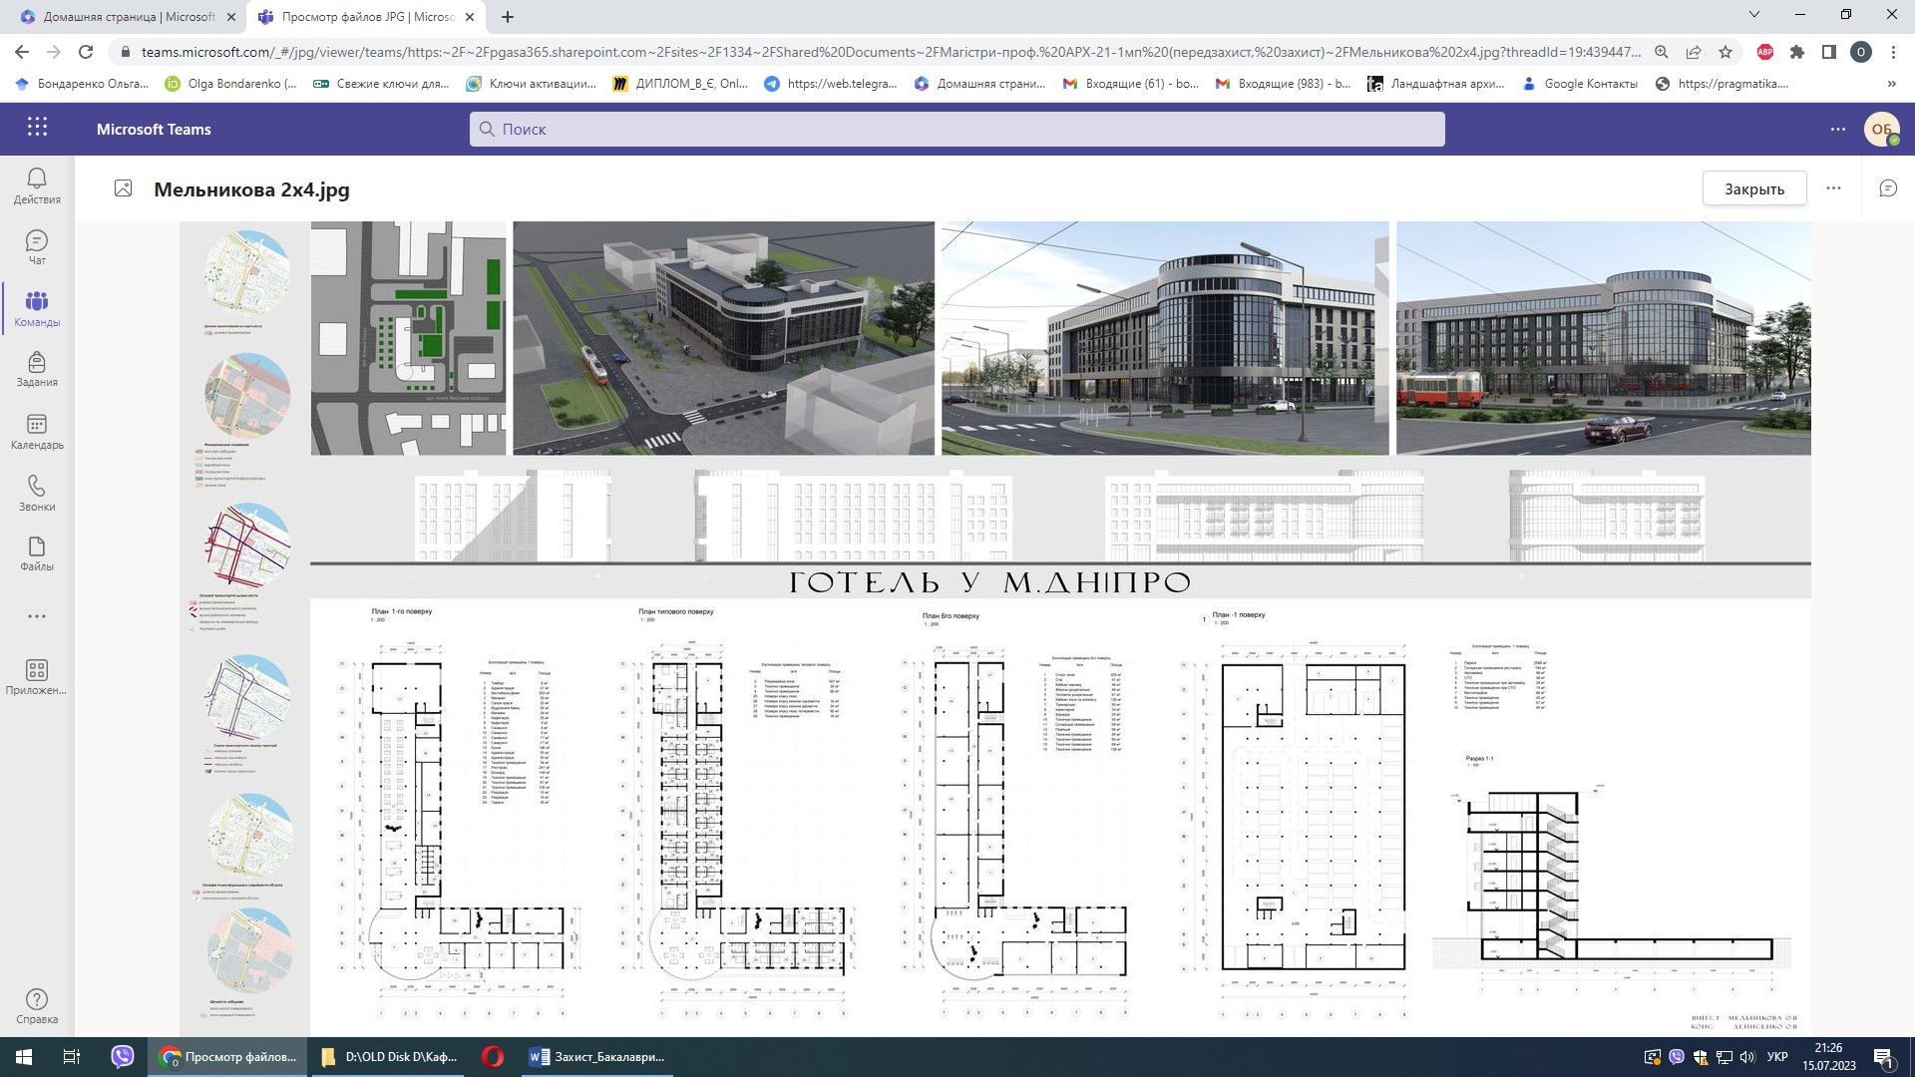Image resolution: width=1915 pixels, height=1077 pixels.
Task: Select the Команды (Teams) sidebar tab
Action: click(37, 308)
